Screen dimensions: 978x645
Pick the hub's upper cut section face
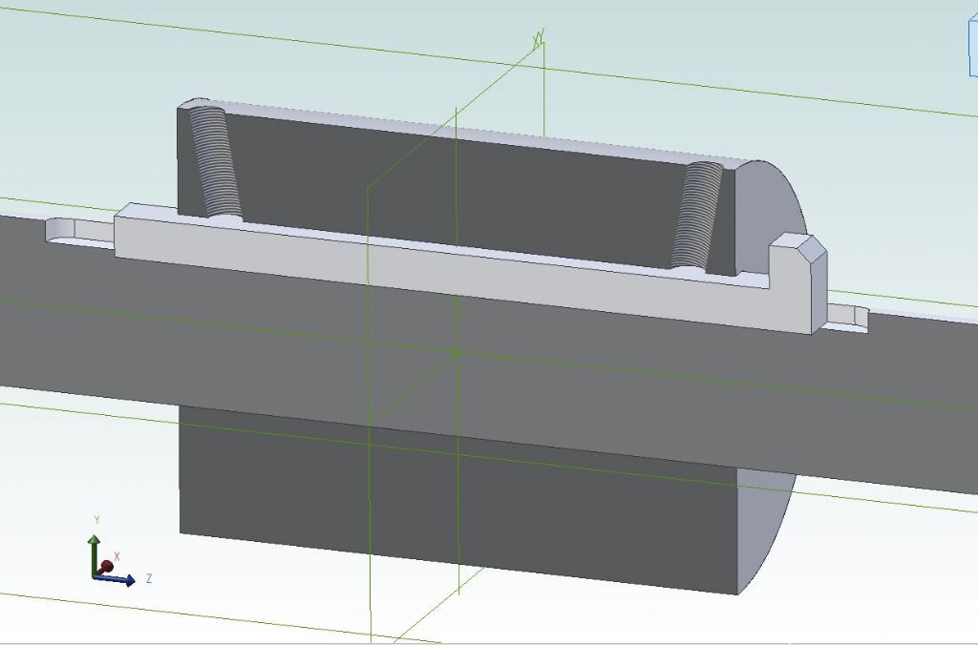pos(458,186)
